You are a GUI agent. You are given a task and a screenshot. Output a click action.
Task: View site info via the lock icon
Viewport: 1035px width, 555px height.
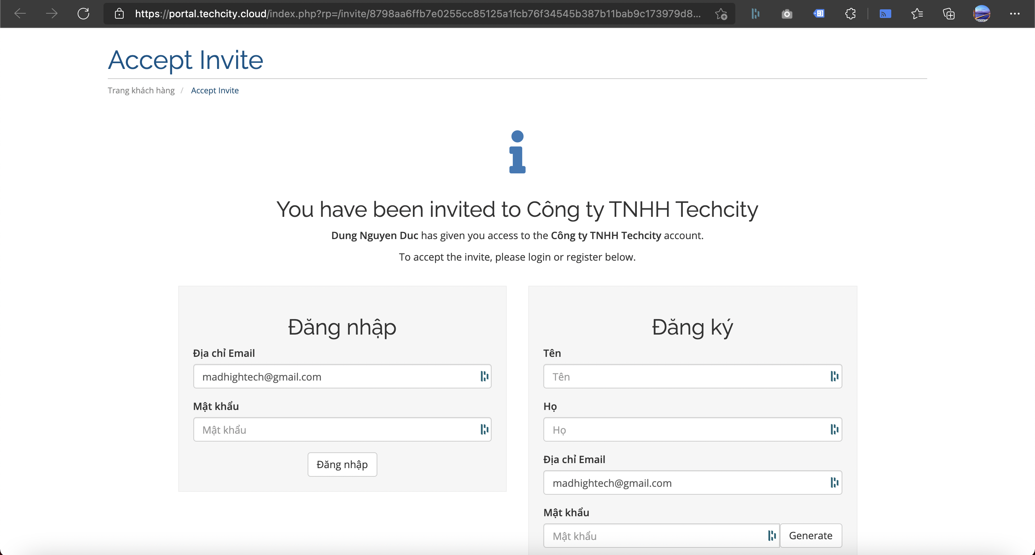119,14
